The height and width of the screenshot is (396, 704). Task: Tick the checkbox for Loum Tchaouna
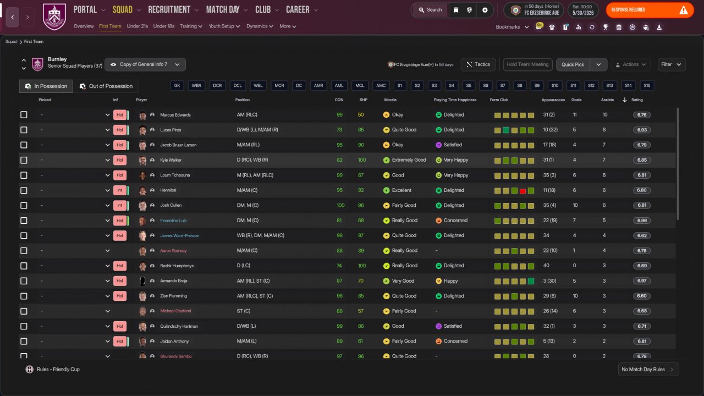pyautogui.click(x=24, y=175)
